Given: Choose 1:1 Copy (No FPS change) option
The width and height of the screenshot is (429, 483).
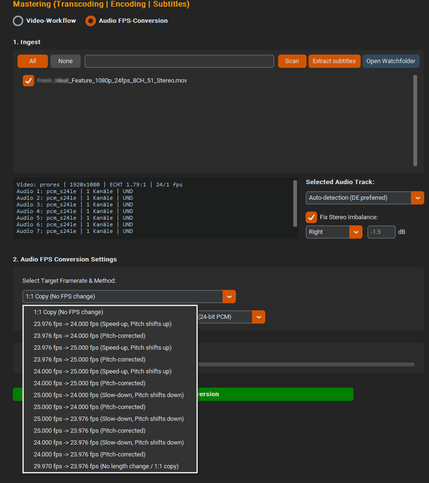Looking at the screenshot, I should (x=110, y=312).
